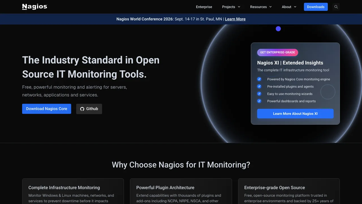
Task: Click Learn More About Nagios XI
Action: coord(295,114)
